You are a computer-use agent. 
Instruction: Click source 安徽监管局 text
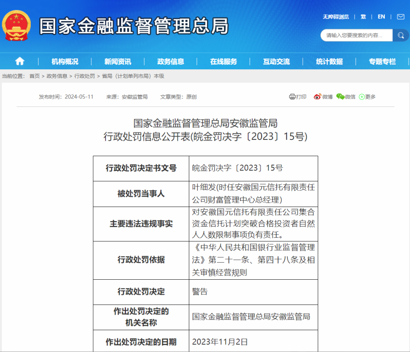pos(135,97)
